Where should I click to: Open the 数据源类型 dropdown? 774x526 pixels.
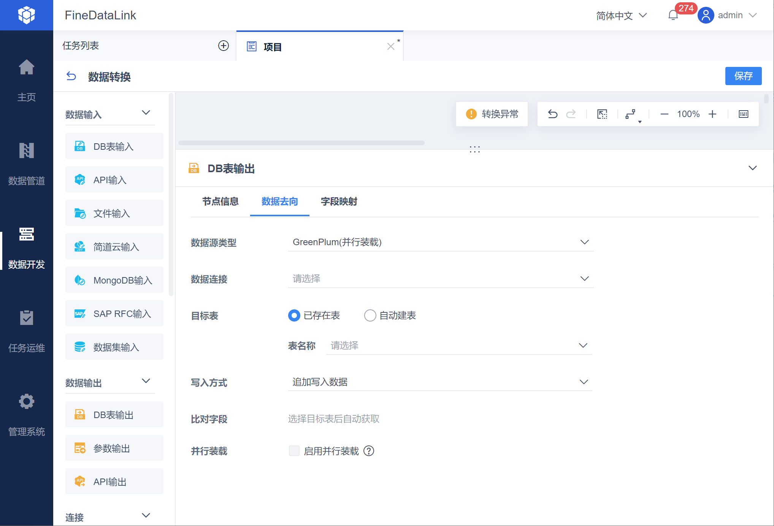coord(440,242)
